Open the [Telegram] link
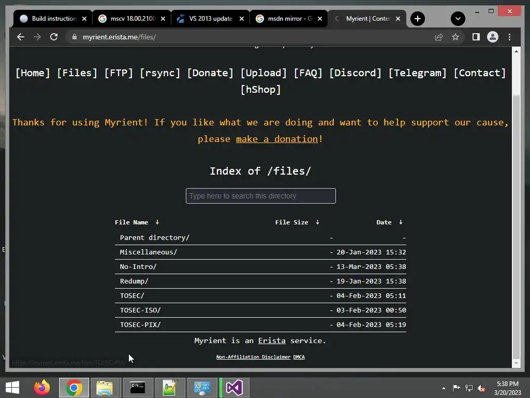 pos(418,73)
